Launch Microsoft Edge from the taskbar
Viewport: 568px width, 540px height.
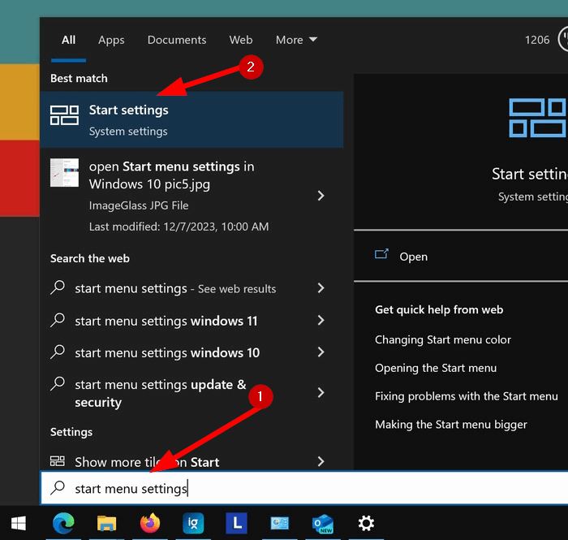(x=64, y=524)
